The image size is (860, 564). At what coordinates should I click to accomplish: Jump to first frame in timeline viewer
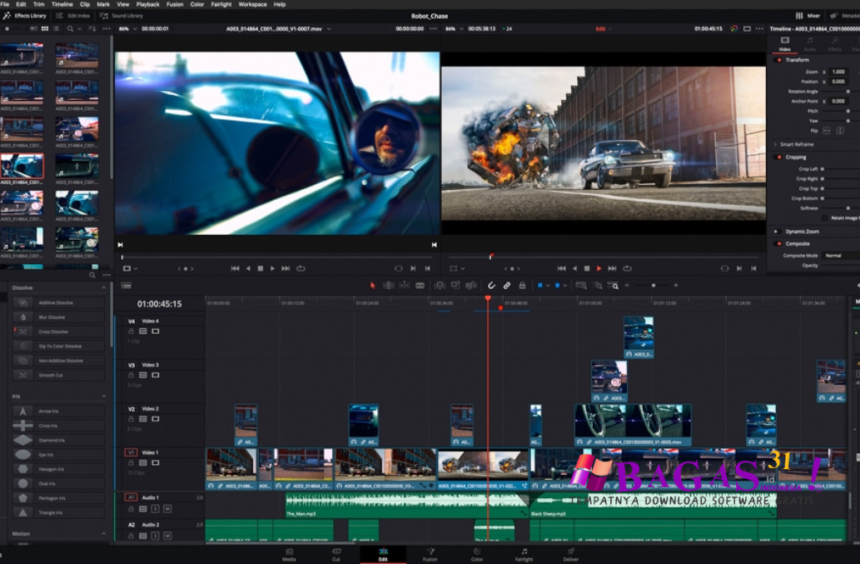point(561,268)
